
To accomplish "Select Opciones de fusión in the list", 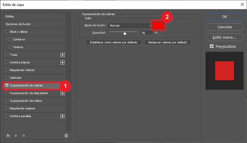I will 18,24.
